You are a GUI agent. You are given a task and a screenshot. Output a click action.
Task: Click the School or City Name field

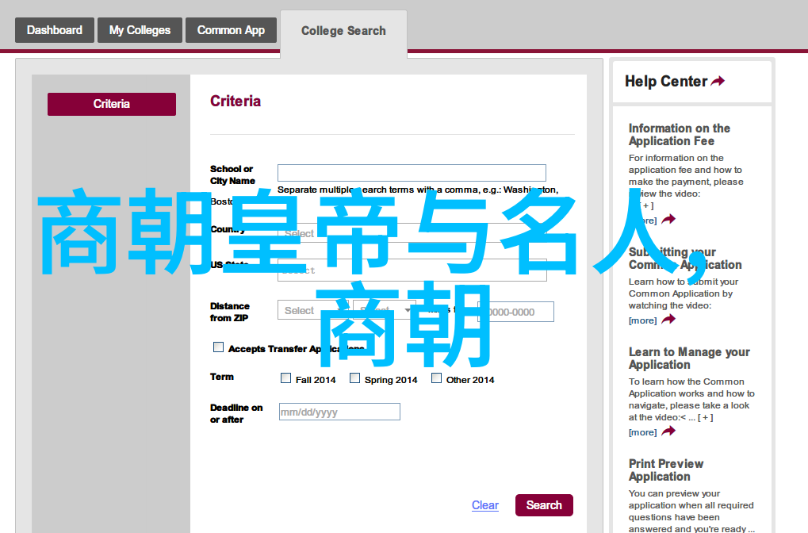click(x=412, y=173)
